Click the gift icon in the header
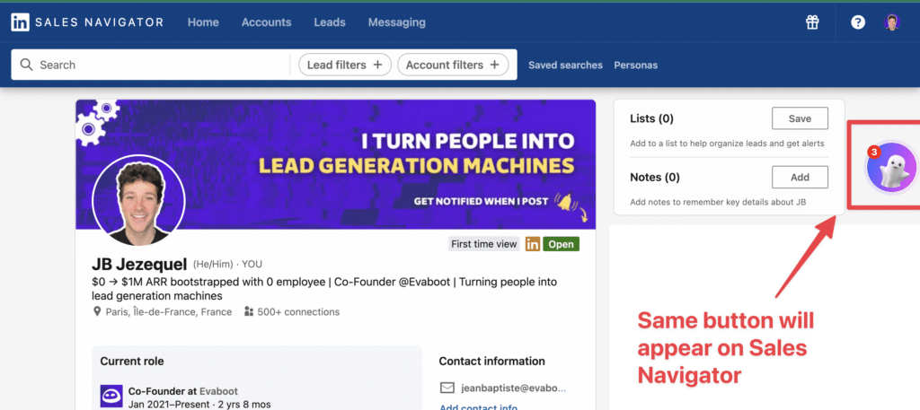The width and height of the screenshot is (920, 410). tap(812, 22)
